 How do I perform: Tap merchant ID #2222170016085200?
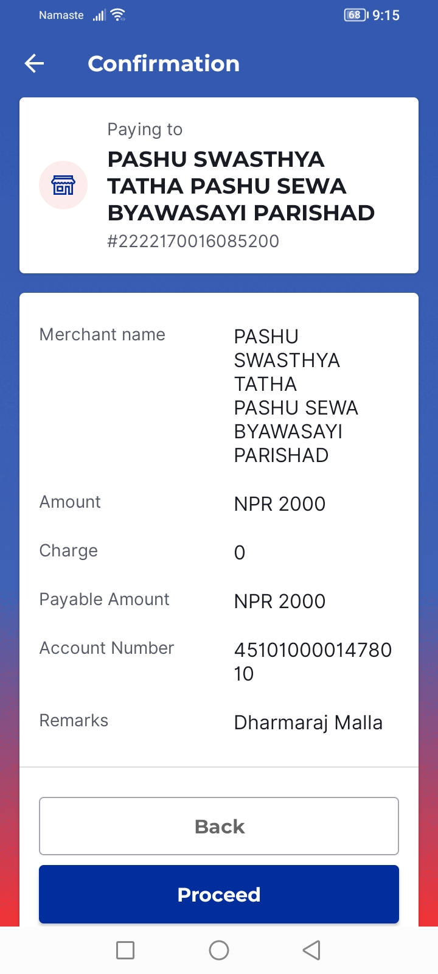(193, 241)
